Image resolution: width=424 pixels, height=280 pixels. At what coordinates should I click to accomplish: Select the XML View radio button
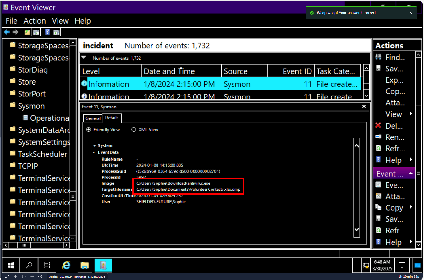click(x=134, y=129)
